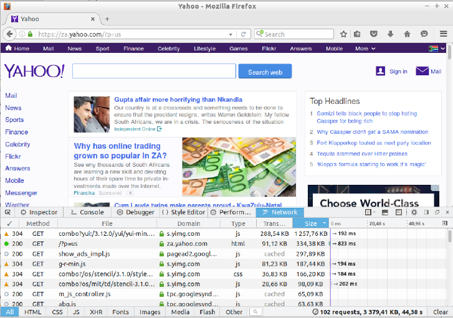Open headline Tequila slammed over Hitler praises
Screen dimensions: 453x318
point(362,154)
